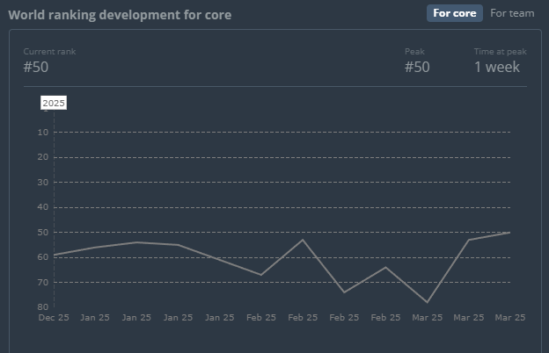Click the "Current rank" caption
Screen dimensions: 549x353
pos(49,52)
